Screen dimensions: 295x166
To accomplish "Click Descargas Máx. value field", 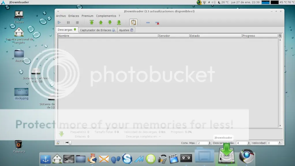I will 242,143.
